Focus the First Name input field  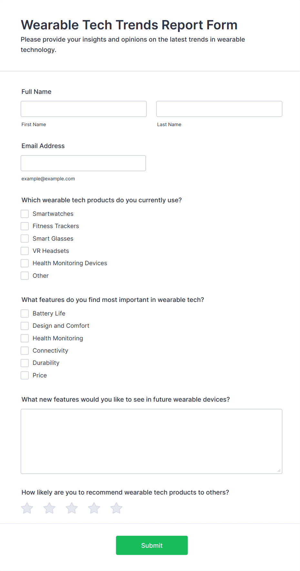[x=84, y=109]
